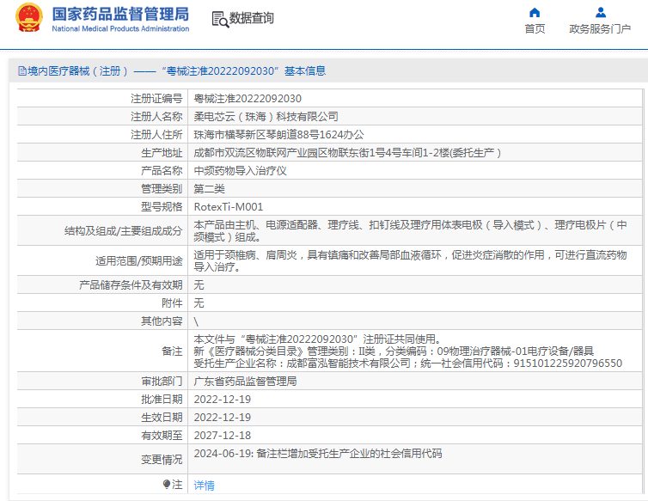This screenshot has width=648, height=501.
Task: Open the 数据查询 search icon
Action: pos(220,20)
